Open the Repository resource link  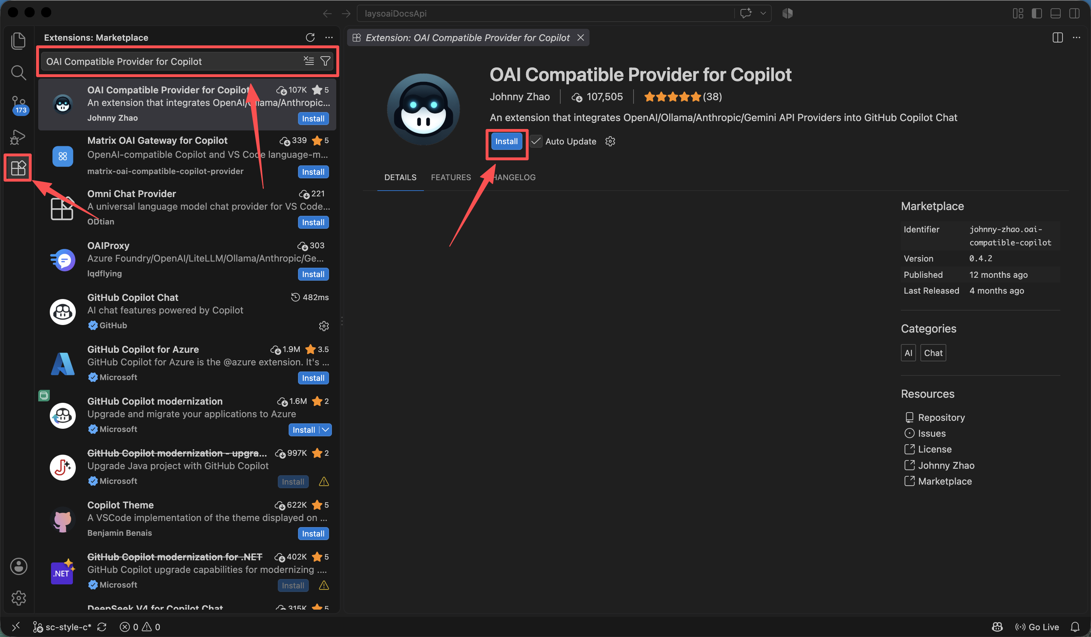935,417
